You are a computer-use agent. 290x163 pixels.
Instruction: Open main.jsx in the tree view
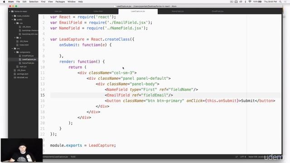coord(23,67)
